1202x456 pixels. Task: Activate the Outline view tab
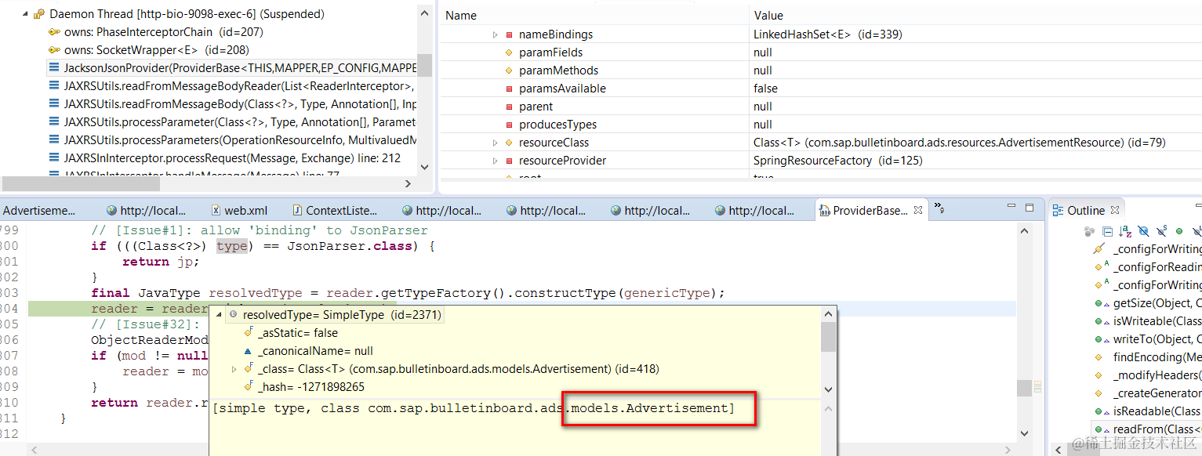(x=1086, y=211)
